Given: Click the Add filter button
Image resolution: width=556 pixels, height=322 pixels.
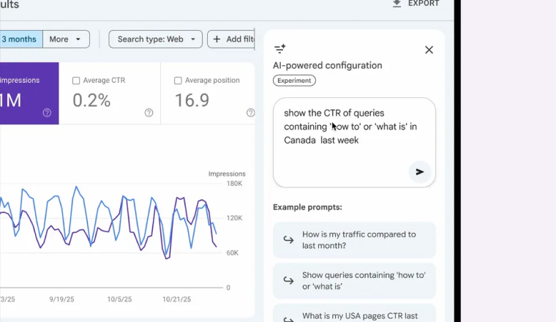Looking at the screenshot, I should (x=231, y=39).
